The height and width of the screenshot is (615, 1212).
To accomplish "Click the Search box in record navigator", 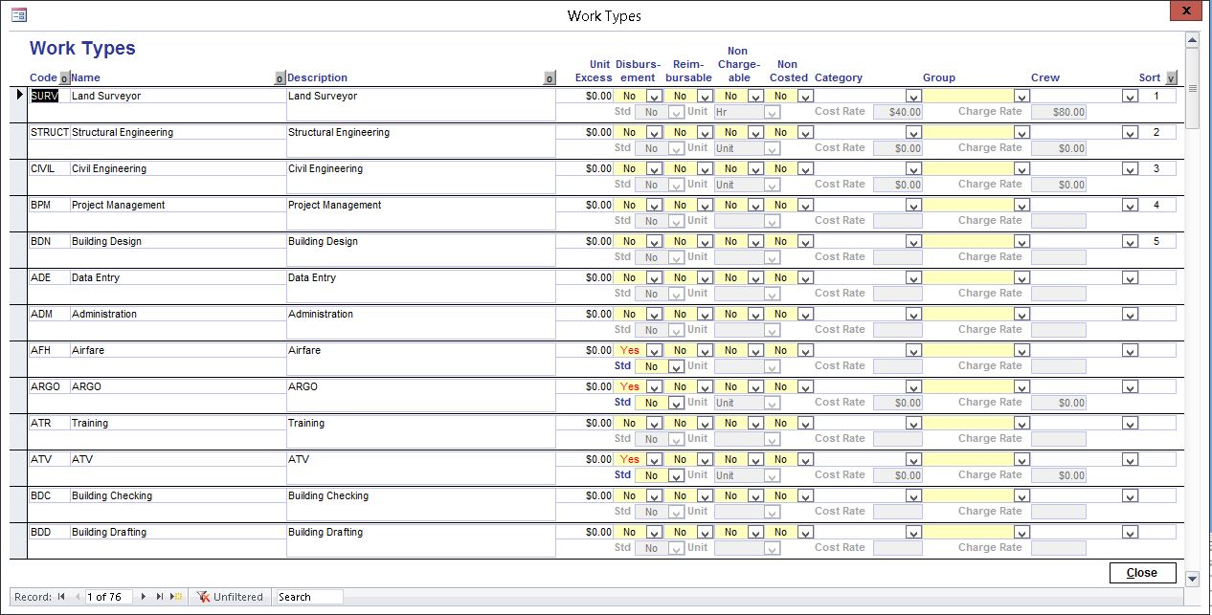I will (x=309, y=597).
